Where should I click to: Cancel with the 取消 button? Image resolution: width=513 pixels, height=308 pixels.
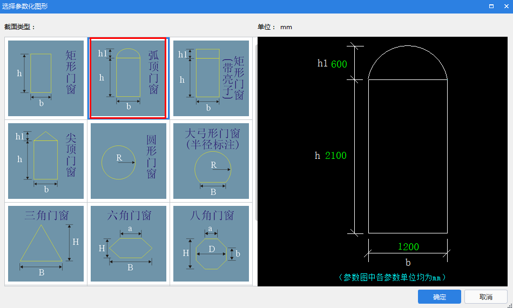486,297
